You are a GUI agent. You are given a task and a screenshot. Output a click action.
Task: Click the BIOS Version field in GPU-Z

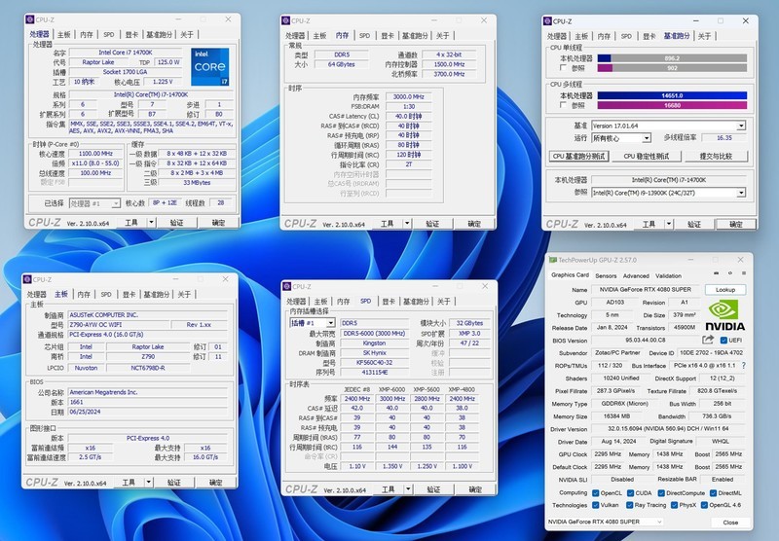pyautogui.click(x=645, y=341)
